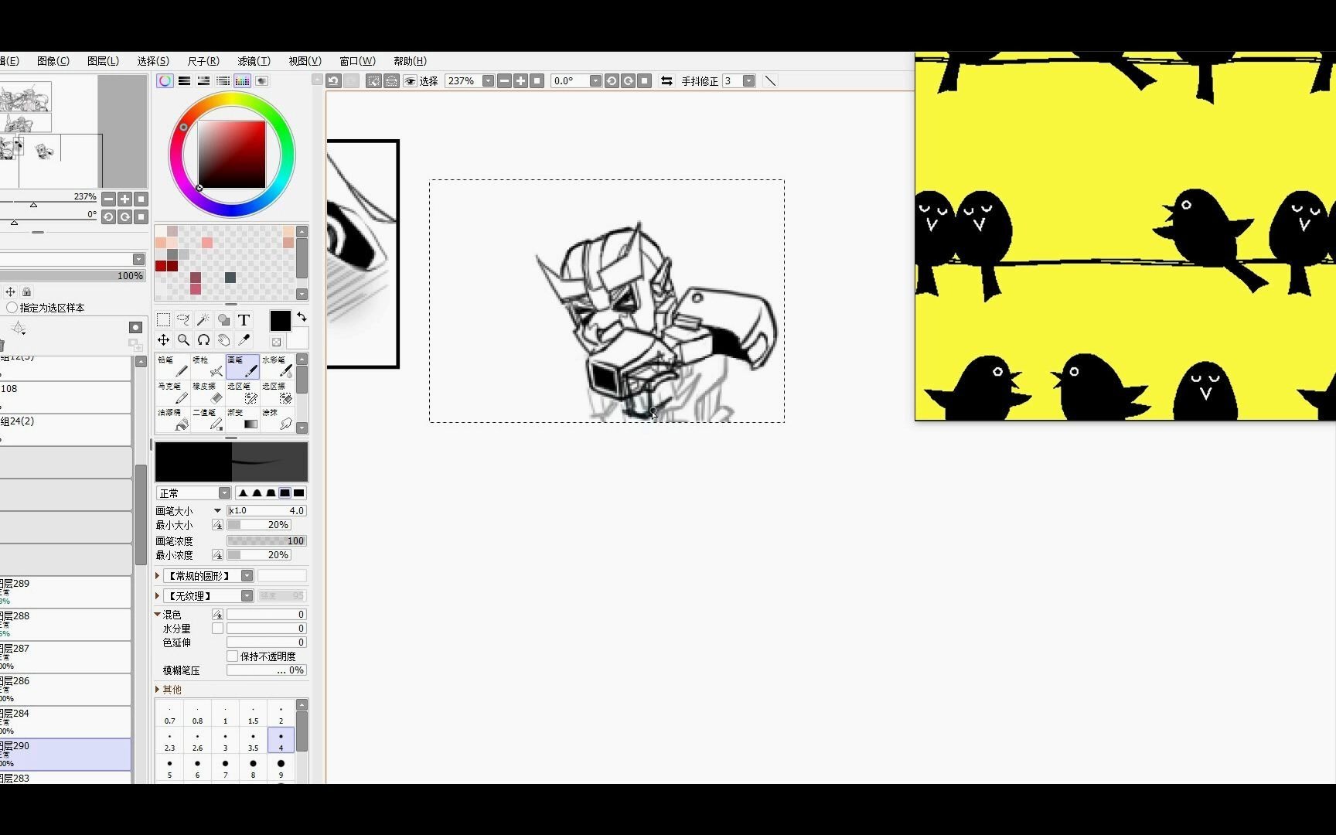Select the eyedropper color picker tool
The image size is (1336, 835).
pyautogui.click(x=244, y=340)
